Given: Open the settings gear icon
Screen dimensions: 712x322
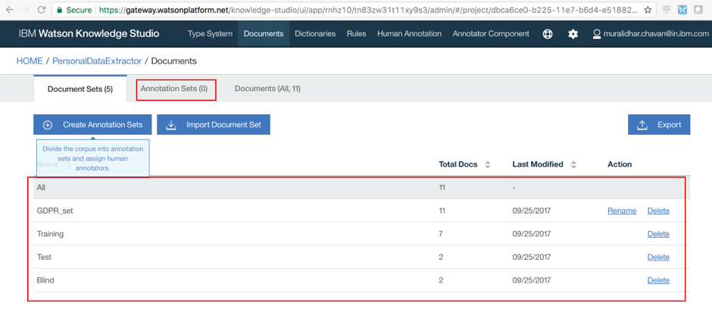Looking at the screenshot, I should tap(573, 34).
